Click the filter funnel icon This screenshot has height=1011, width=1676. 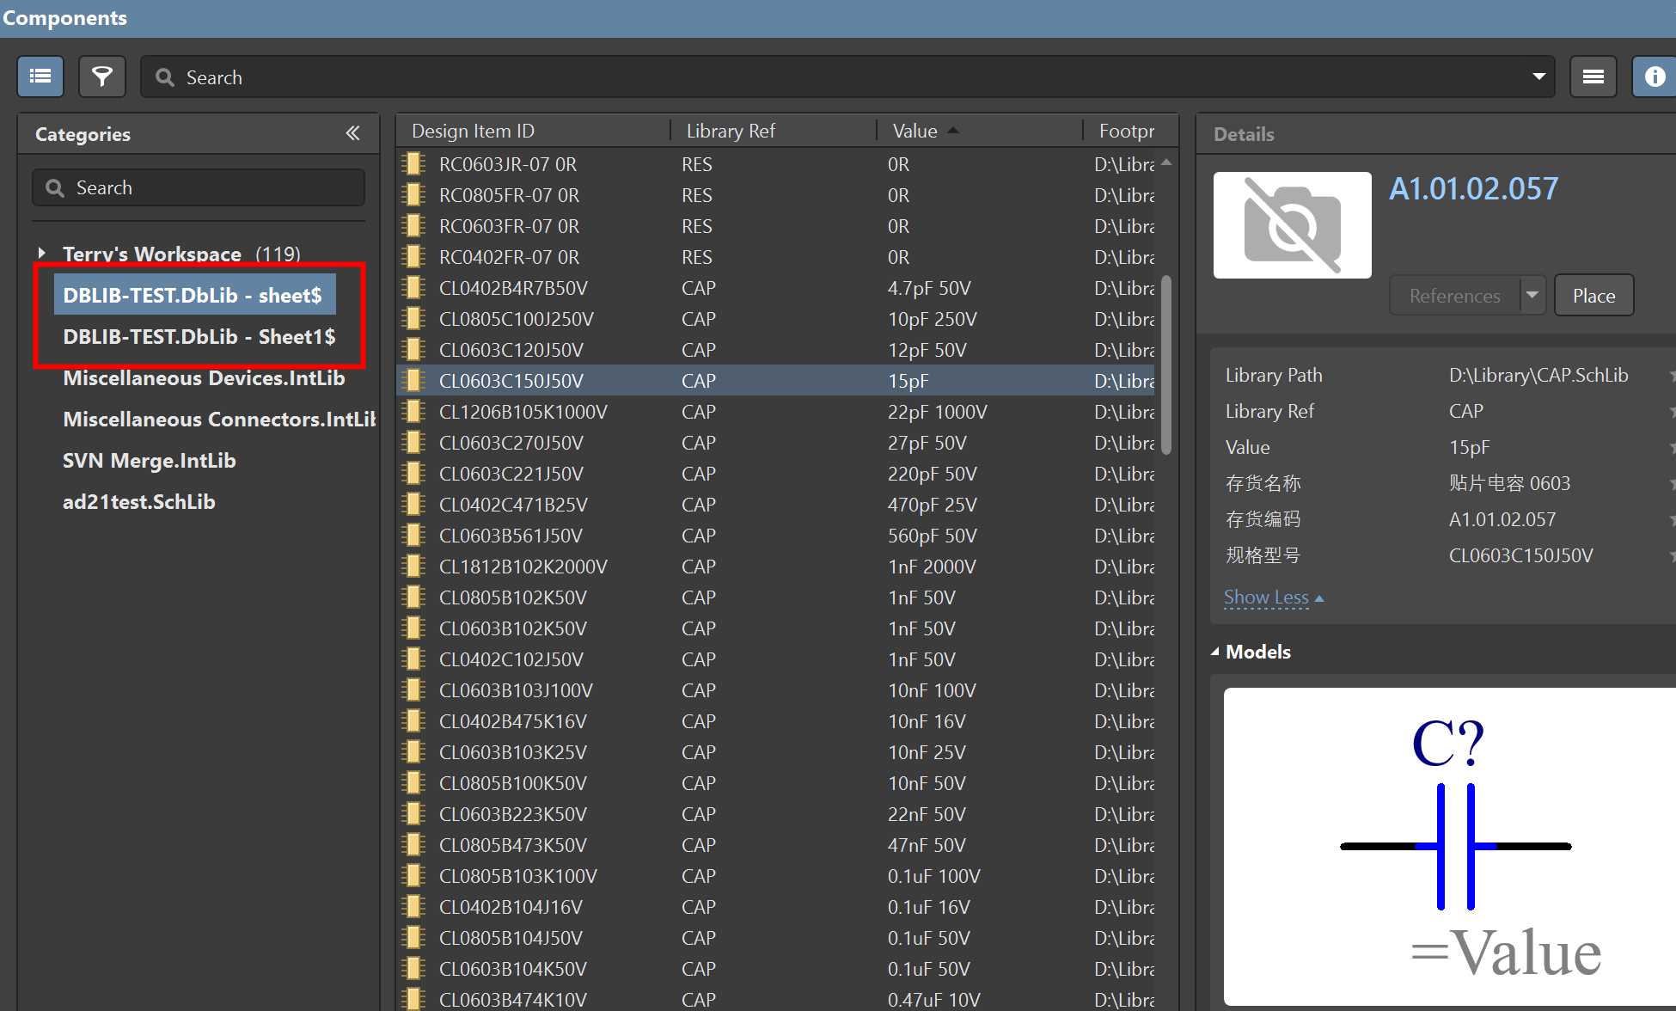click(x=102, y=77)
